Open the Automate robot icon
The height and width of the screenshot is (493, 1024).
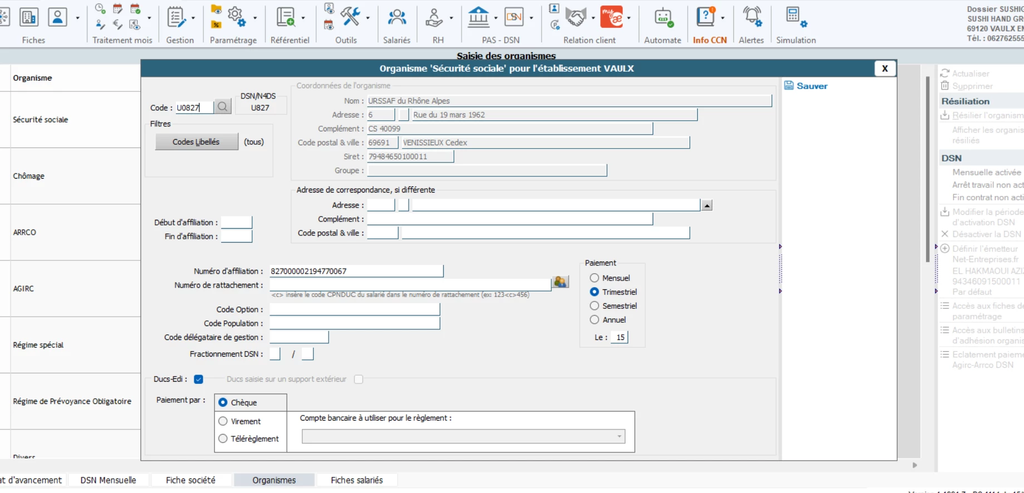(x=663, y=17)
